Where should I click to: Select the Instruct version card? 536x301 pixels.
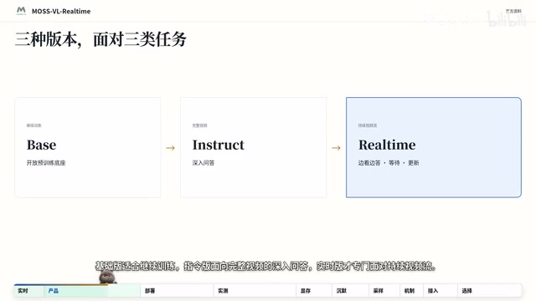point(253,147)
